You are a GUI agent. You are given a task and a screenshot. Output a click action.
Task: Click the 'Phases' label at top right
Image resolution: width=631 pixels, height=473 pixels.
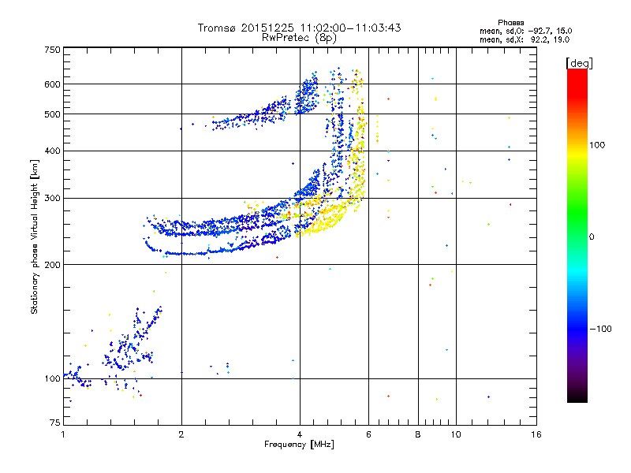(x=510, y=23)
